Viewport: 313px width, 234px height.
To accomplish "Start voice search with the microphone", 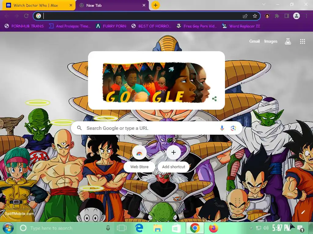I will click(x=222, y=128).
